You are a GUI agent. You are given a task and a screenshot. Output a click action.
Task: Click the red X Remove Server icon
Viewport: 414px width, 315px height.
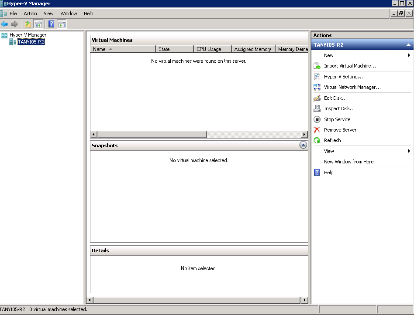tap(317, 130)
